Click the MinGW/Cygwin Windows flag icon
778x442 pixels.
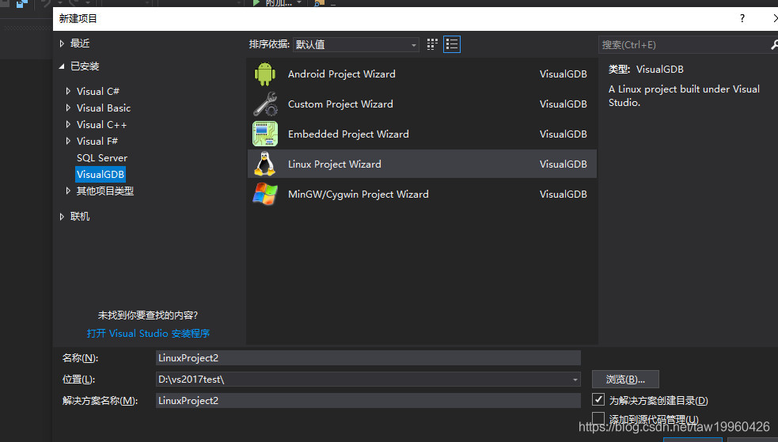pyautogui.click(x=265, y=195)
